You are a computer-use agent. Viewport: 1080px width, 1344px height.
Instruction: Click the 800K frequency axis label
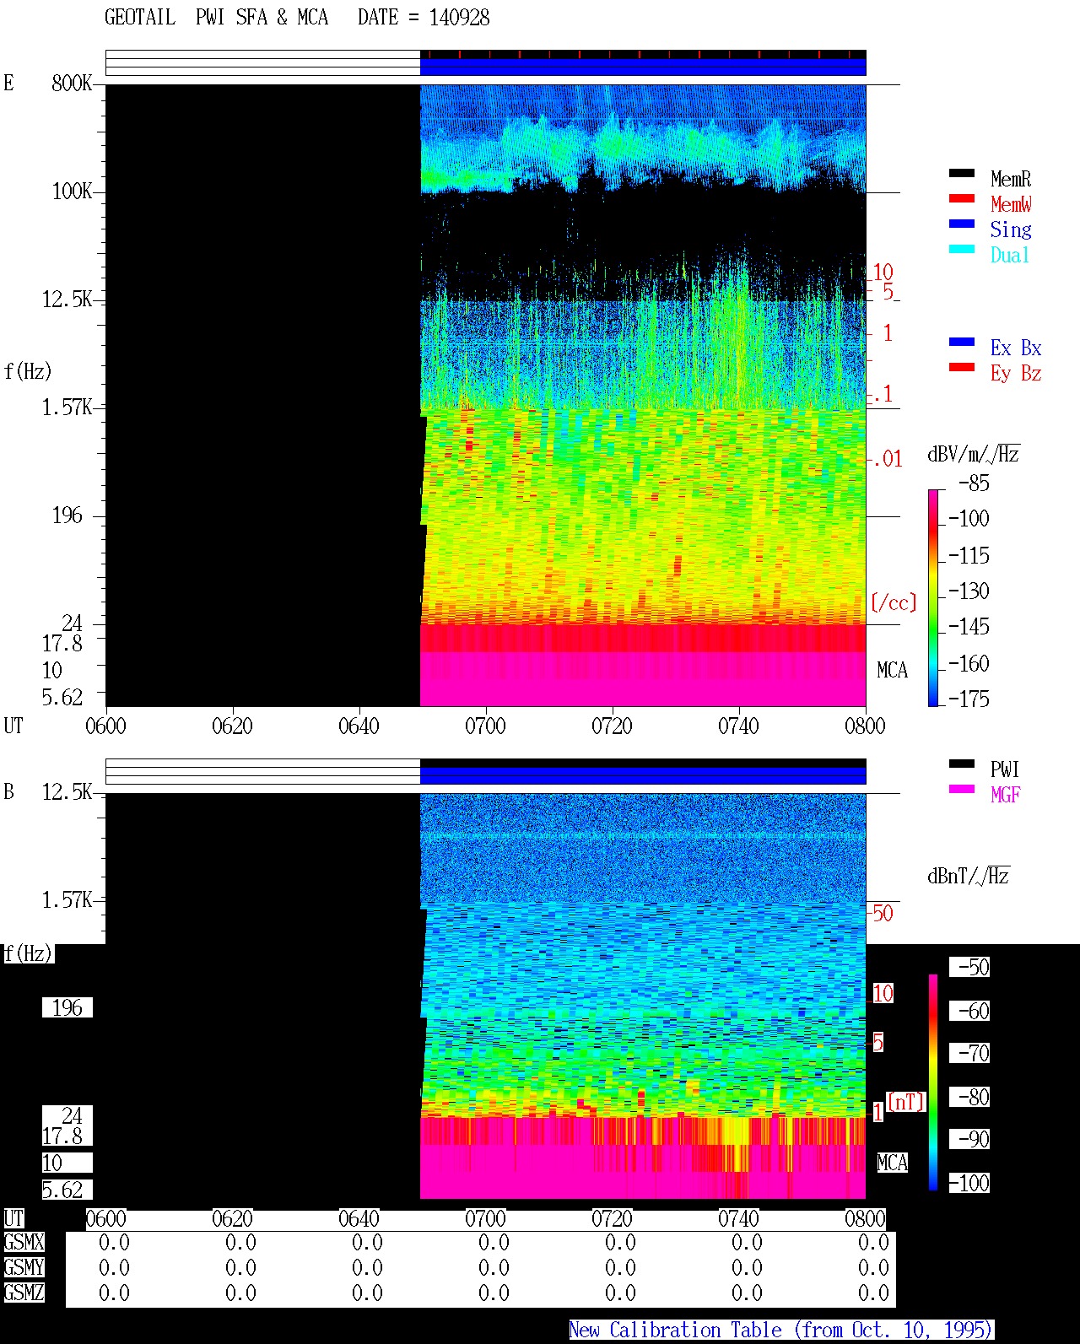pos(72,83)
